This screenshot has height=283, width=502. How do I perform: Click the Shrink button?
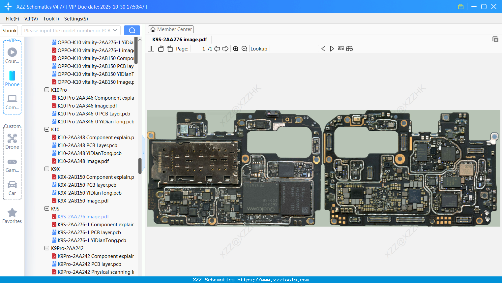click(10, 30)
